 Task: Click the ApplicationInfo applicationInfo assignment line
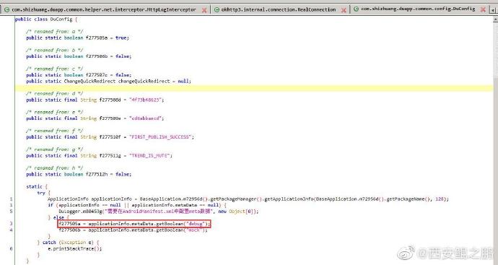click(x=248, y=199)
